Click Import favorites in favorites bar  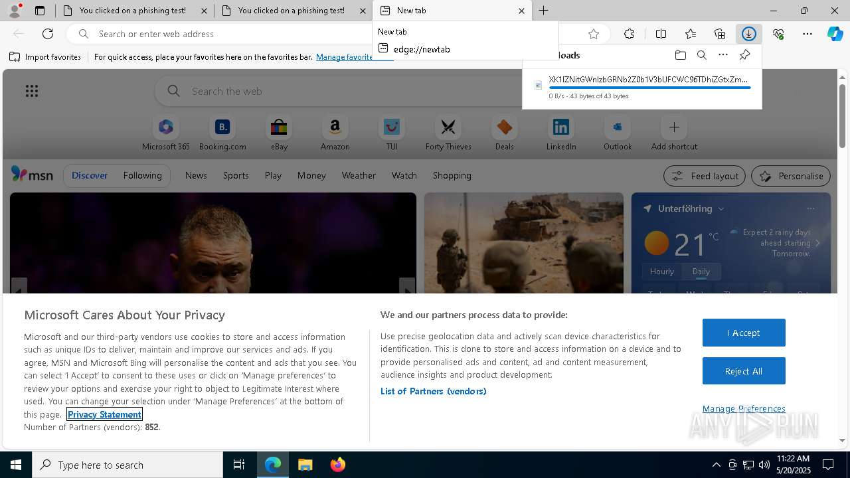(x=45, y=57)
